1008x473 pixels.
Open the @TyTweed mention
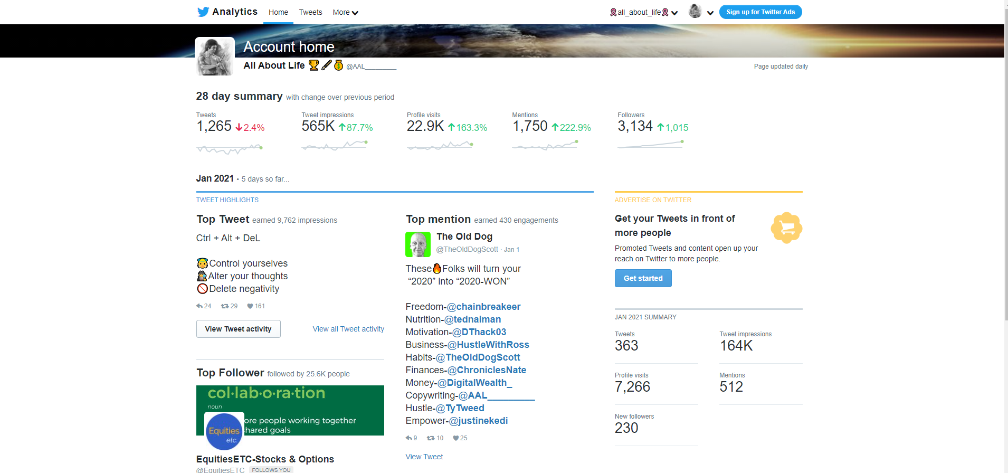pyautogui.click(x=460, y=408)
